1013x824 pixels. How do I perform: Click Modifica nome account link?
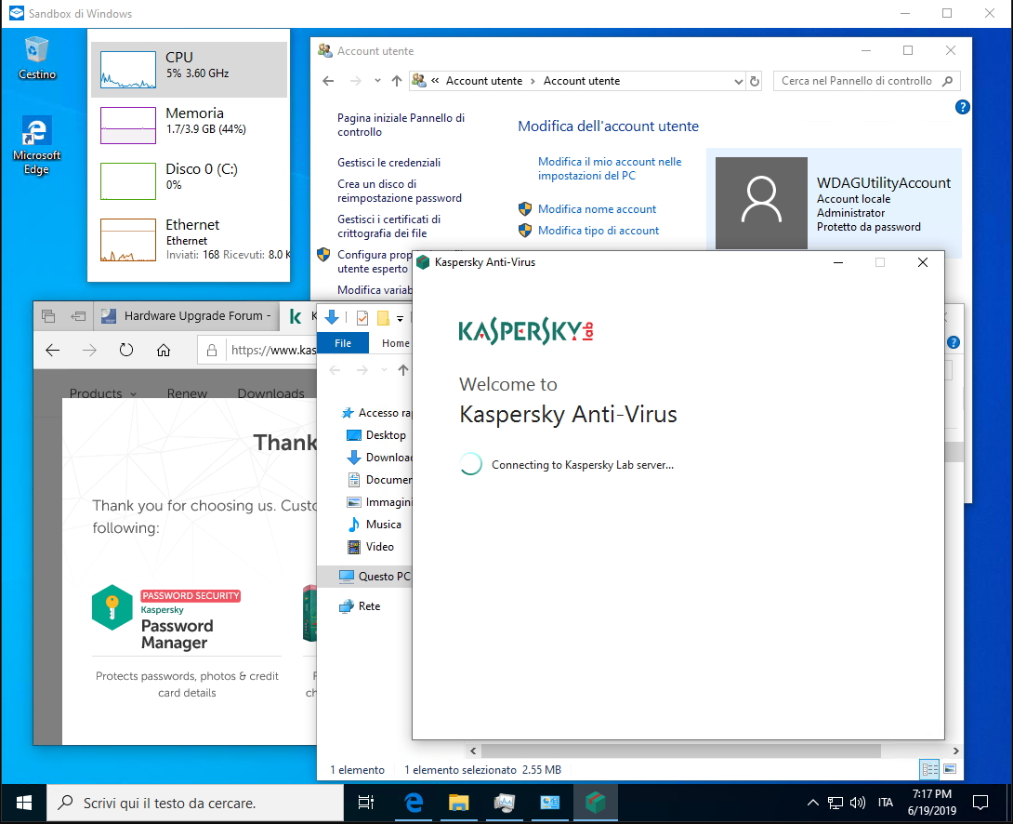point(597,209)
